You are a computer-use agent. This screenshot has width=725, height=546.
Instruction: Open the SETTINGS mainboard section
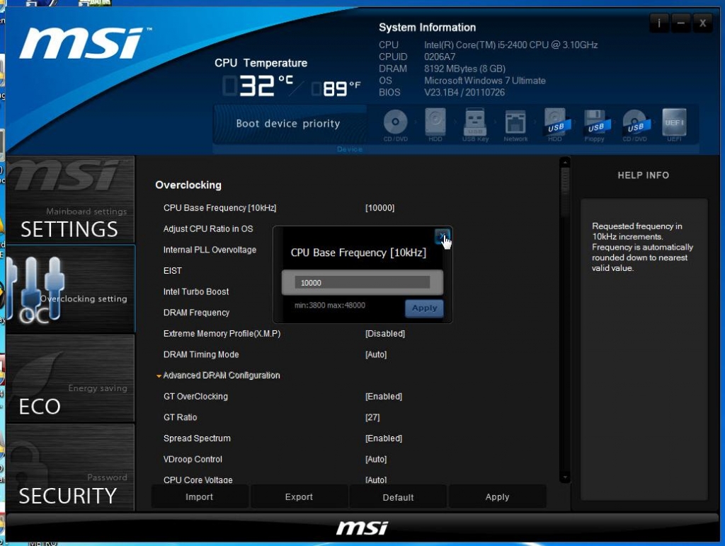[69, 219]
